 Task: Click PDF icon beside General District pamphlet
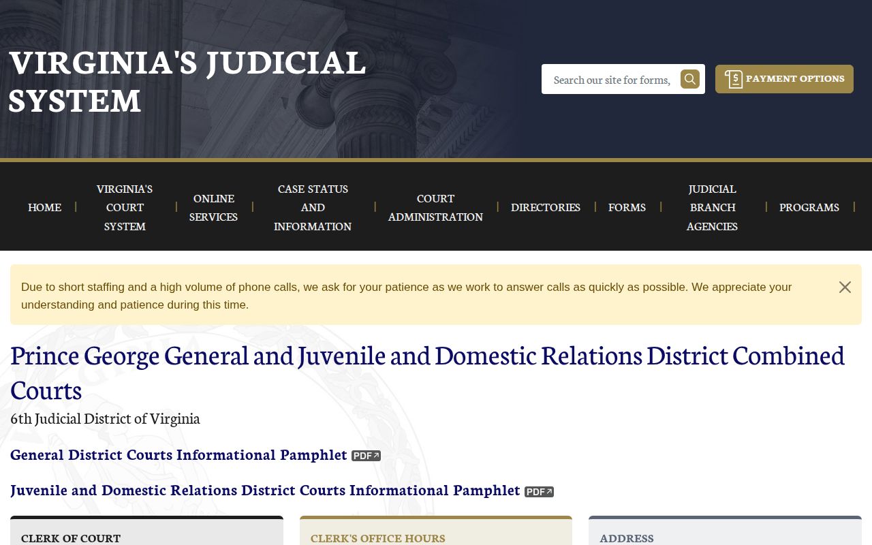click(366, 456)
